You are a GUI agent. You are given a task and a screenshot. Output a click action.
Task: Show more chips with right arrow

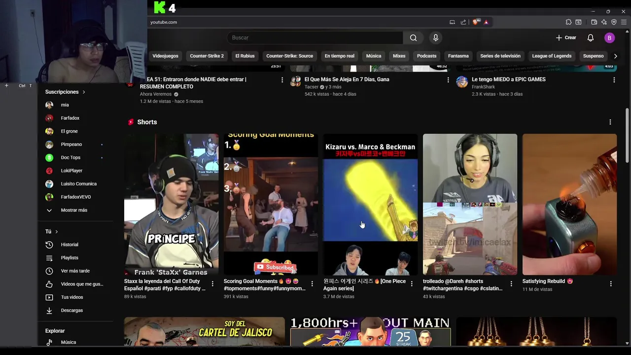click(615, 56)
